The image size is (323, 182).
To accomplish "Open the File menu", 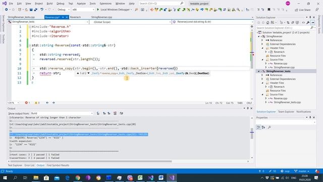I will click(11, 4).
